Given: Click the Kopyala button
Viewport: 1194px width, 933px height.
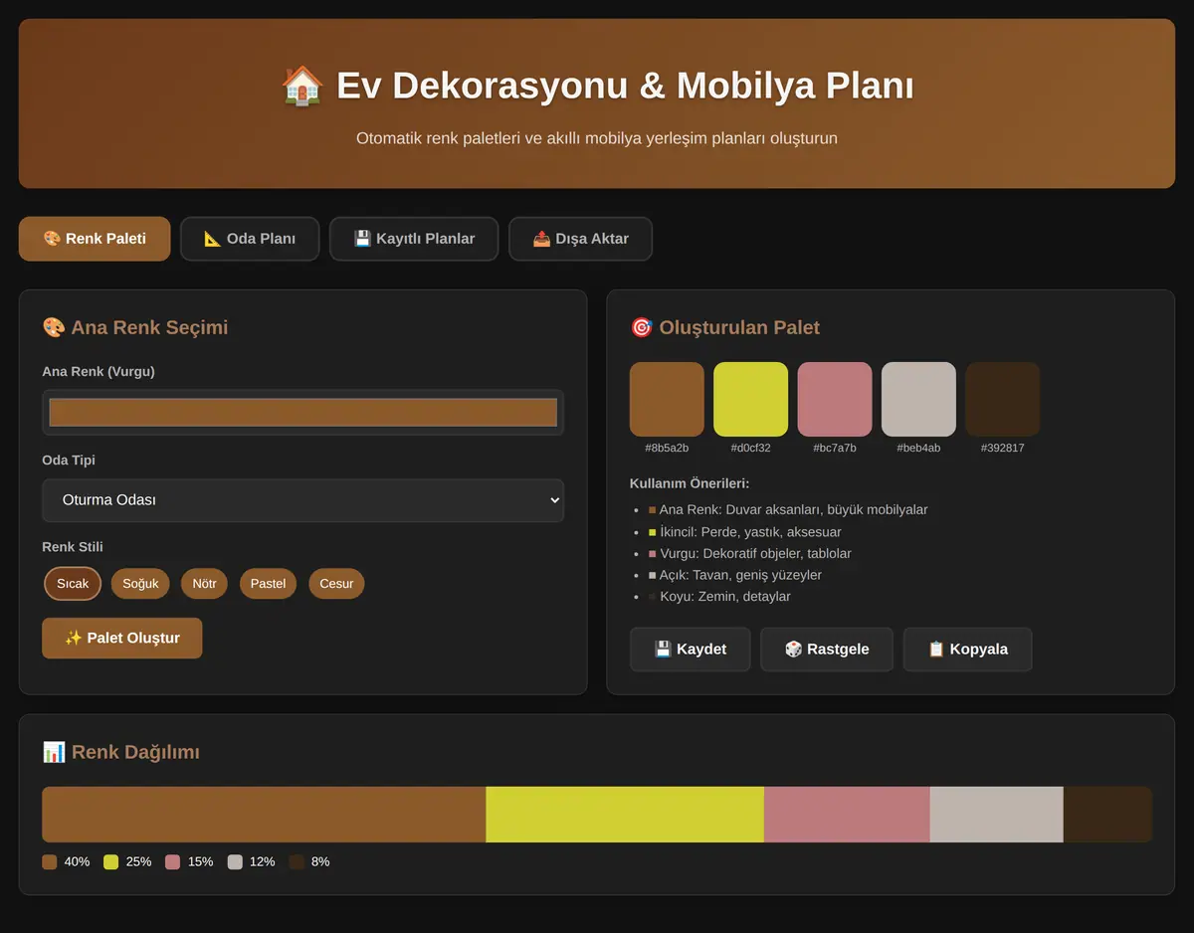Looking at the screenshot, I should [967, 650].
